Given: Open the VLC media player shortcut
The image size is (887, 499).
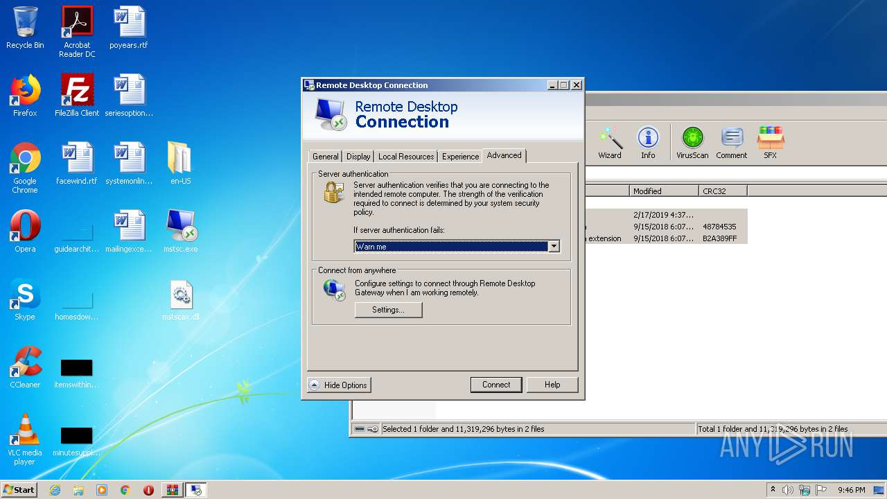Looking at the screenshot, I should click(25, 439).
